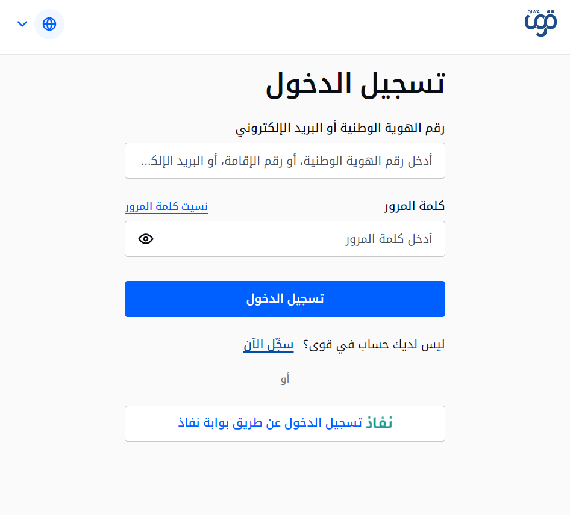Click the أو separator text
Screen dimensions: 570x515
(285, 380)
